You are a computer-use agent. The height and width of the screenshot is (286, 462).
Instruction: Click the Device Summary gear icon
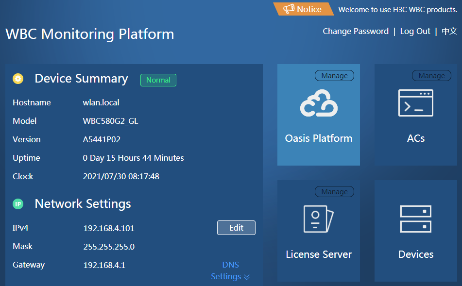18,79
